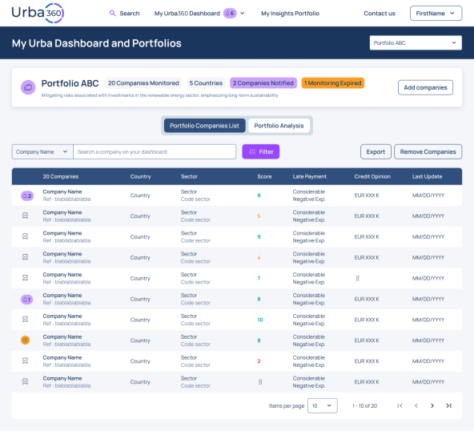Click the 2 Companies Notified tag
Image resolution: width=474 pixels, height=431 pixels.
point(263,83)
